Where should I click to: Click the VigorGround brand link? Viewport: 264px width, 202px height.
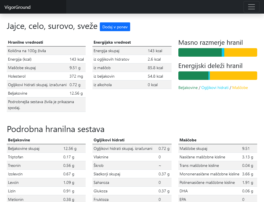pos(17,7)
